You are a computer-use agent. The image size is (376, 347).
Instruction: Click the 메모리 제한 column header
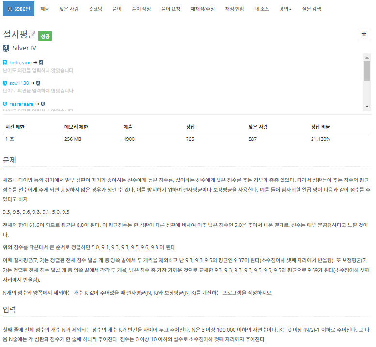tap(76, 127)
